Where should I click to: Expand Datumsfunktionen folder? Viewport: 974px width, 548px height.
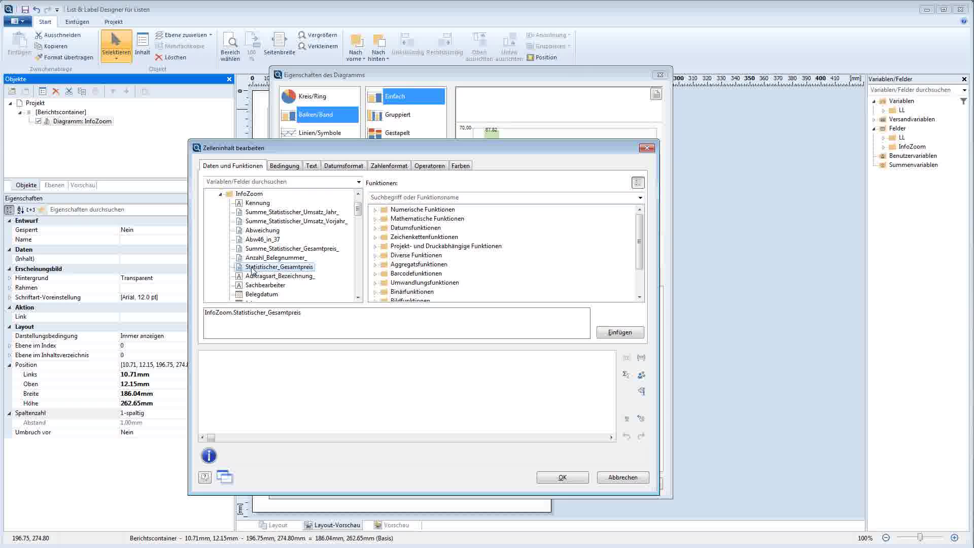375,228
